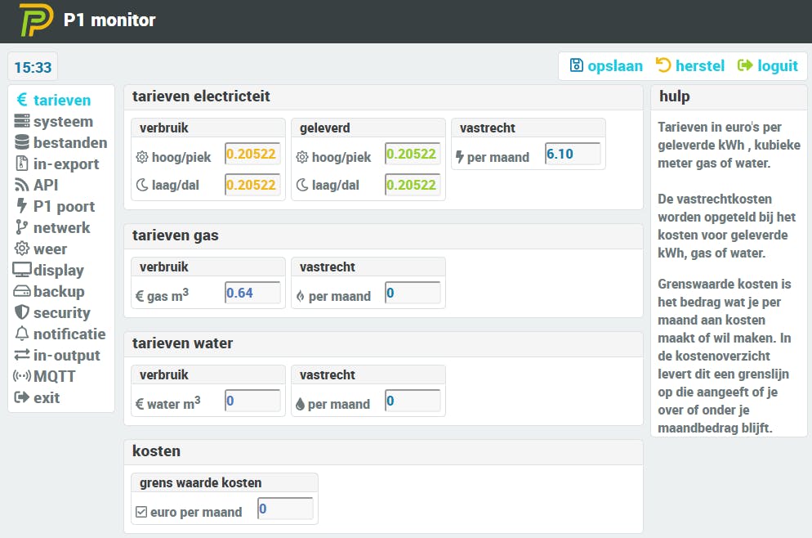This screenshot has height=538, width=812.
Task: Toggle the euro per maand checkbox
Action: [141, 513]
